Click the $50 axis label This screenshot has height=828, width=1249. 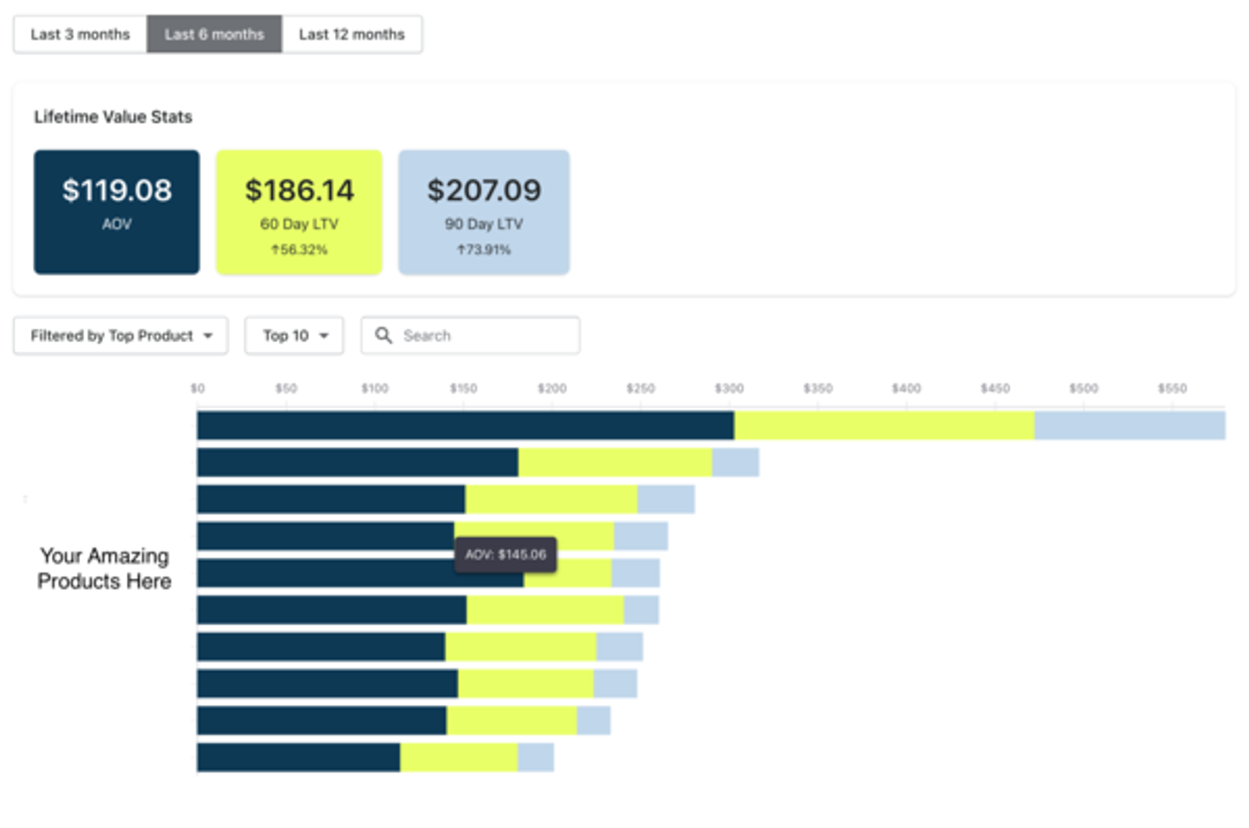click(x=286, y=388)
